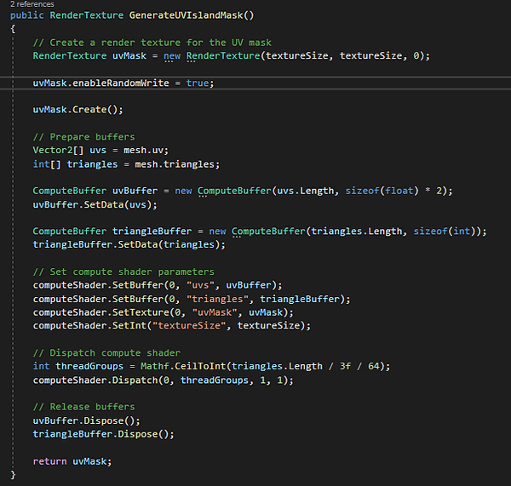Click the SetTexture method call
The width and height of the screenshot is (511, 486).
(141, 312)
